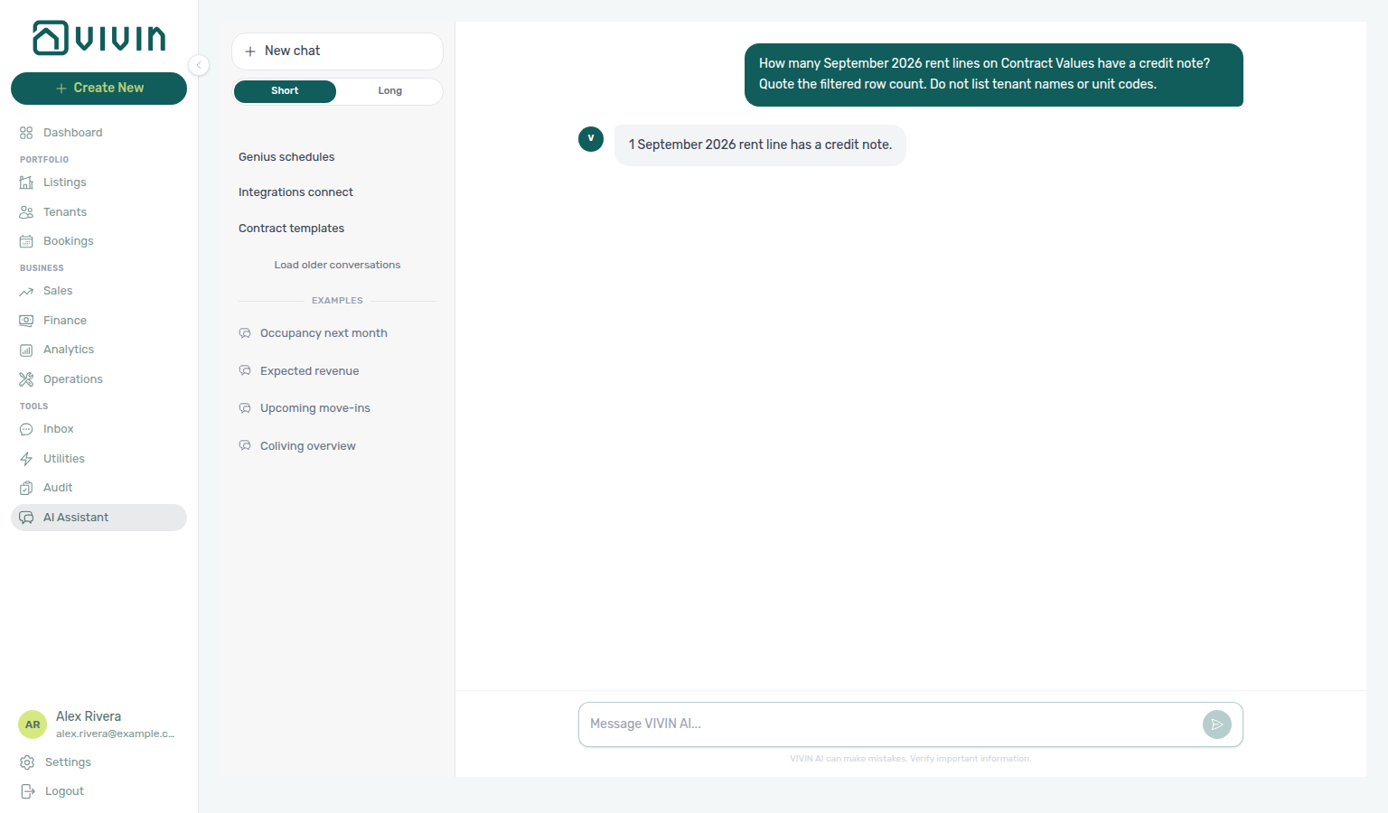This screenshot has height=813, width=1388.
Task: Click the Settings label
Action: (68, 762)
